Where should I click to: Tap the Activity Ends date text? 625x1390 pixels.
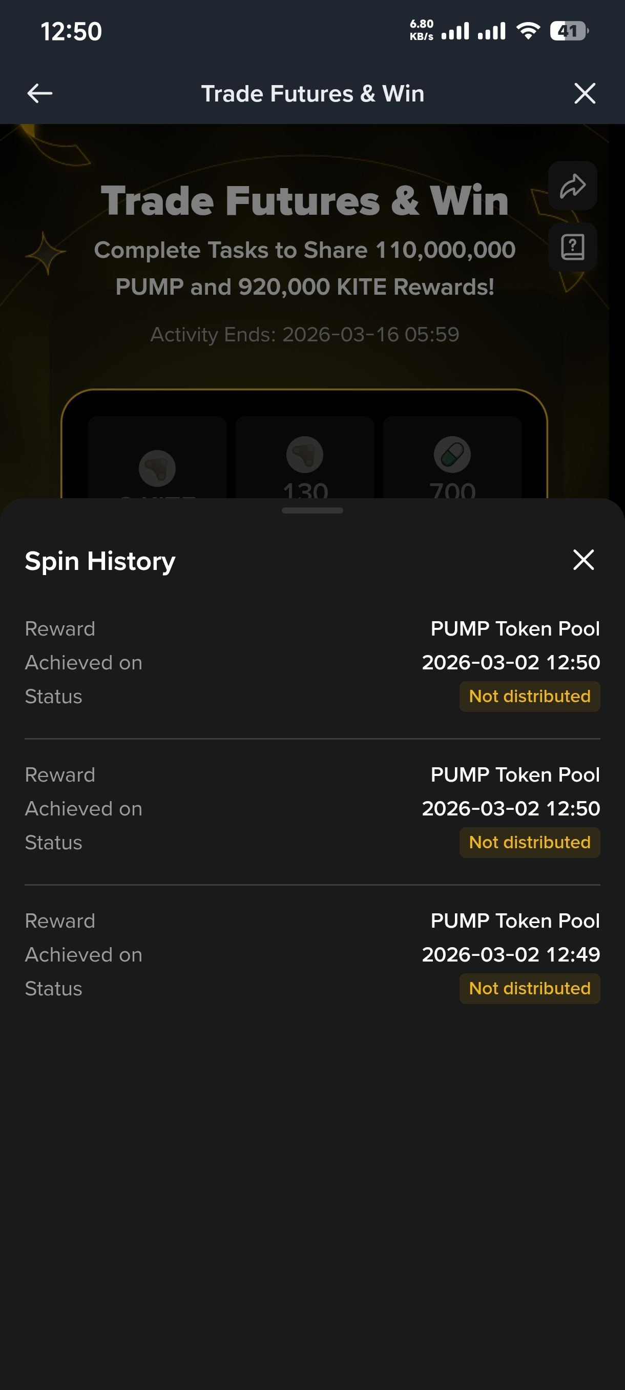(305, 335)
